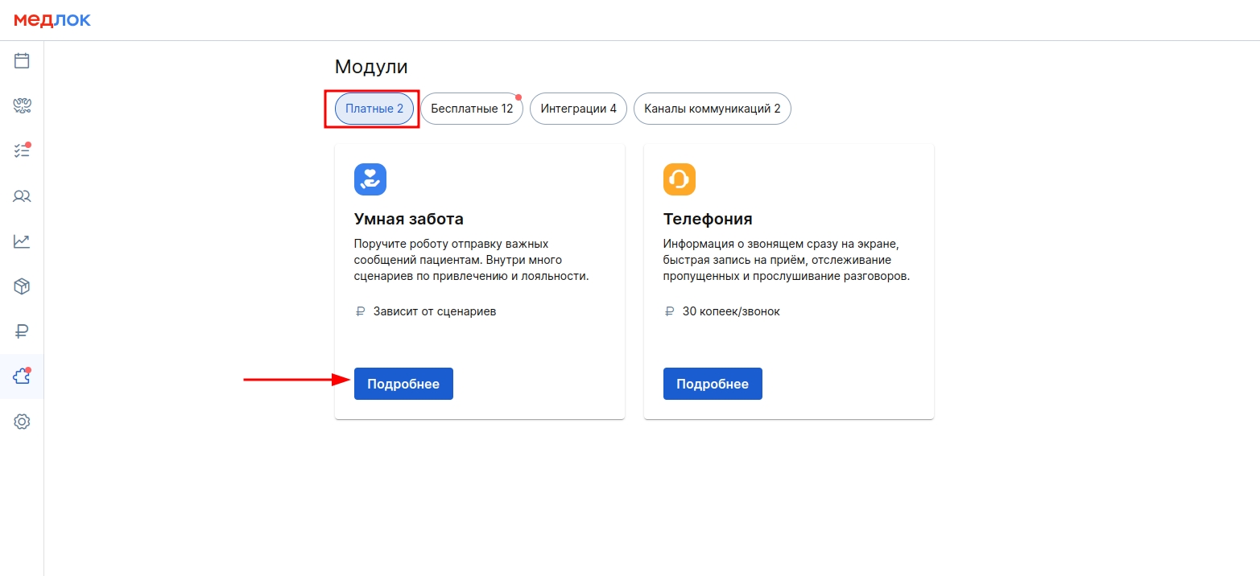Image resolution: width=1260 pixels, height=576 pixels.
Task: Switch to Бесплатные 12 tab
Action: click(x=472, y=109)
